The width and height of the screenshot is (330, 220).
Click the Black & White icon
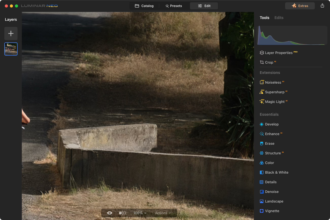click(x=262, y=172)
